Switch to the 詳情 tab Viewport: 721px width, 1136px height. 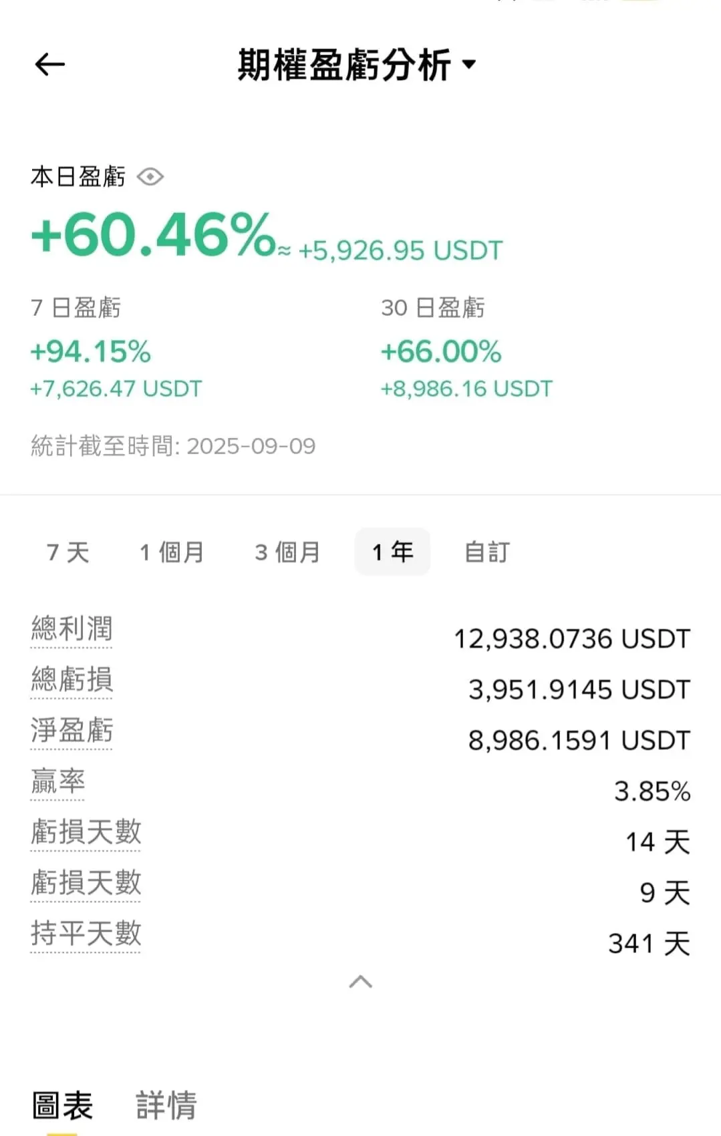(166, 1105)
